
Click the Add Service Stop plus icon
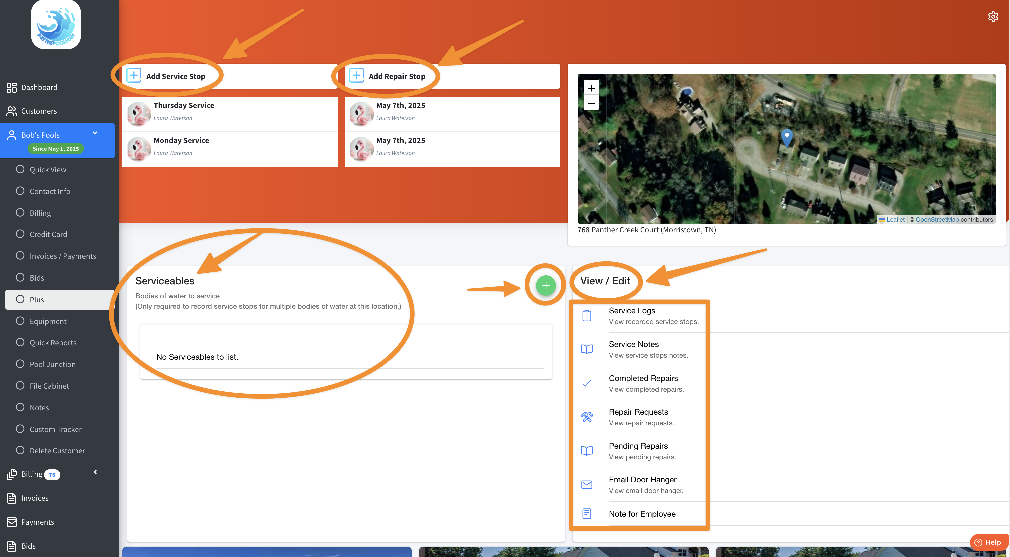[x=134, y=75]
